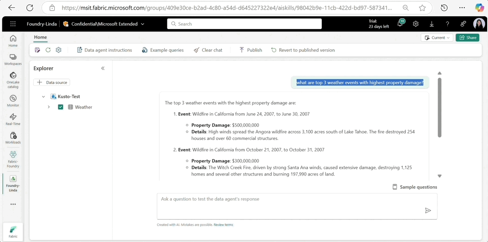Click the more options ellipsis in sidebar
488x242 pixels.
13,205
